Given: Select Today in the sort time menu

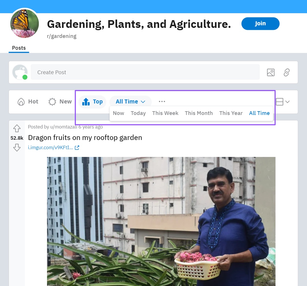Looking at the screenshot, I should (138, 113).
